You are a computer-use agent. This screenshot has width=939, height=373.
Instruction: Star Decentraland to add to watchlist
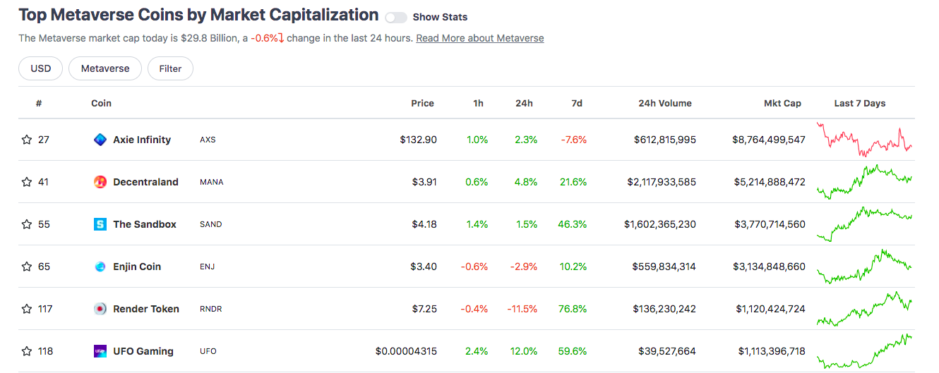pyautogui.click(x=27, y=182)
